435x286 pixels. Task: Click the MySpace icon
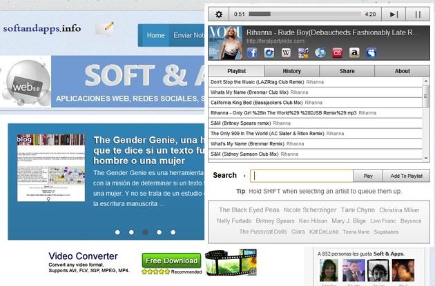(x=371, y=52)
